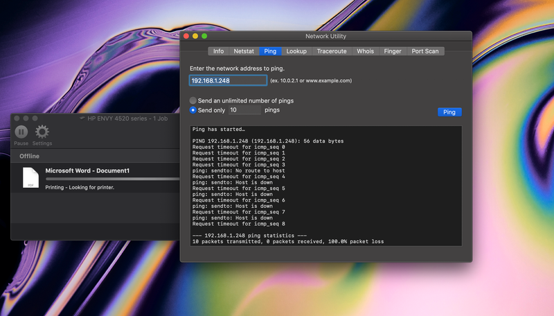Image resolution: width=554 pixels, height=316 pixels.
Task: Zoom the Network Utility window with green button
Action: coord(205,36)
